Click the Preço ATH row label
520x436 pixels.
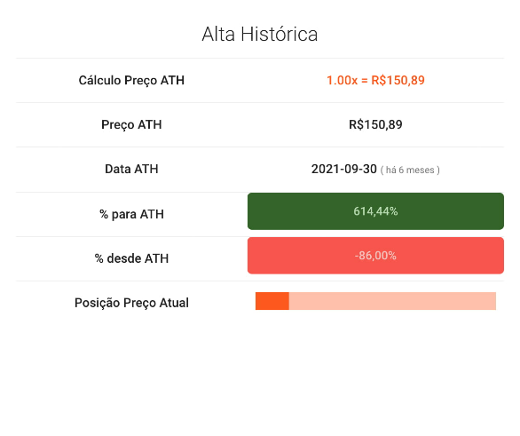[x=131, y=124]
